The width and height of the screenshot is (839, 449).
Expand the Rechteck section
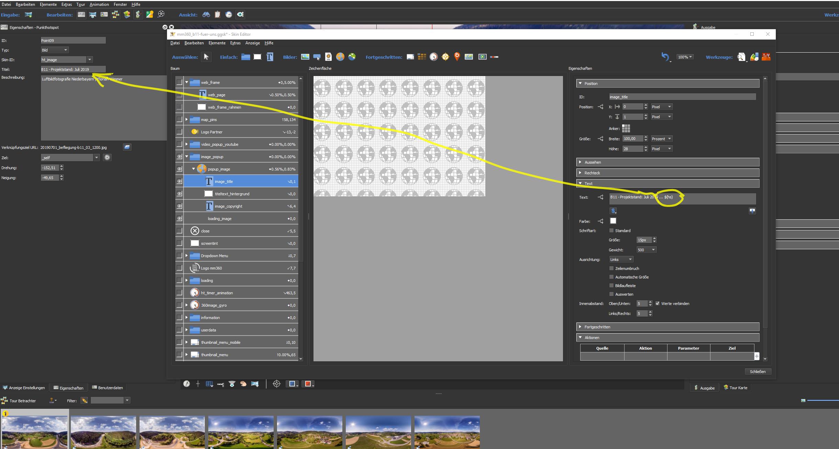(668, 173)
